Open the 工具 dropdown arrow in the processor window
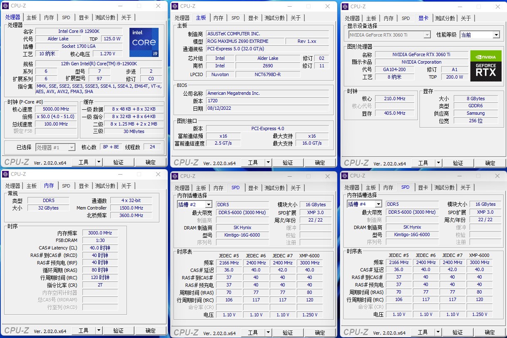The height and width of the screenshot is (338, 507). point(99,162)
